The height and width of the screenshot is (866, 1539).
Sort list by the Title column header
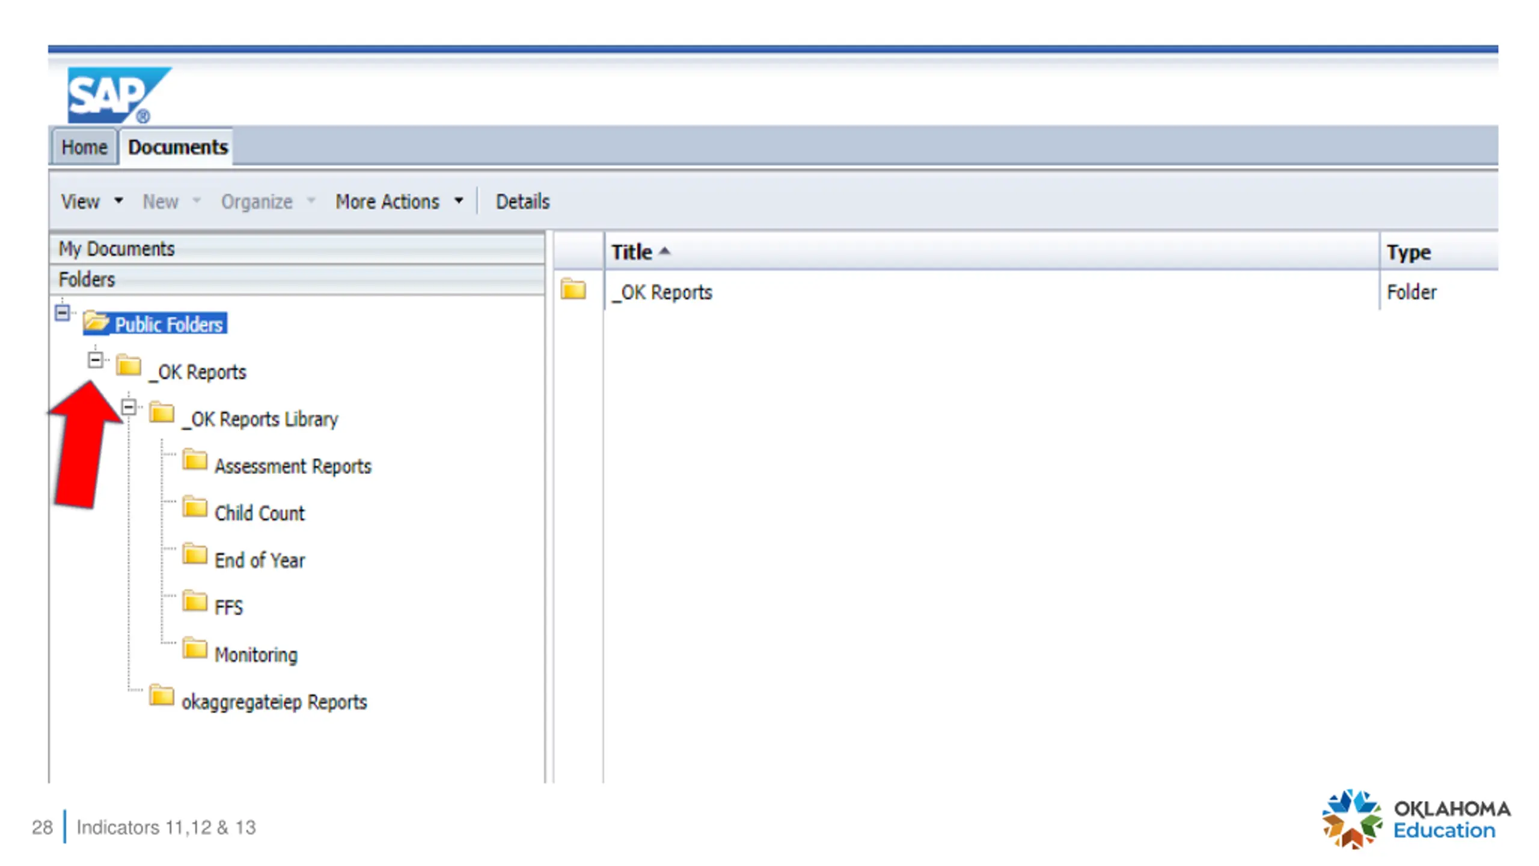click(992, 251)
